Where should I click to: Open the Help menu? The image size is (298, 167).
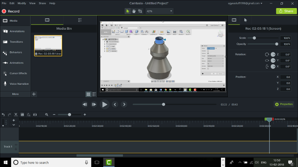(52, 3)
